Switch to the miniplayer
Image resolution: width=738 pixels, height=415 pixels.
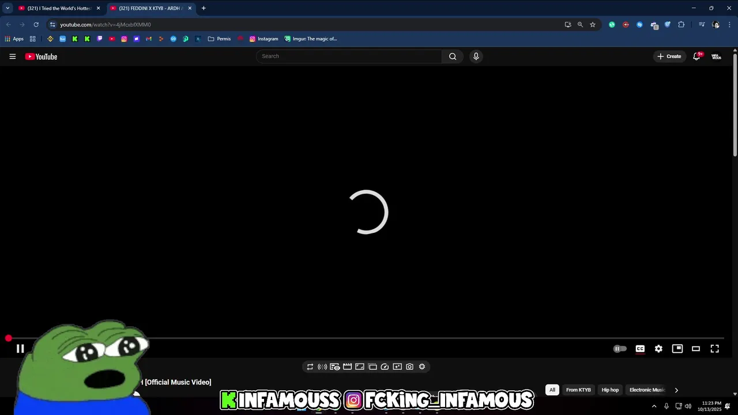[677, 349]
